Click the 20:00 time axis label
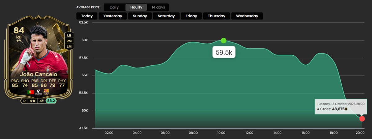This screenshot has width=372, height=139. coord(361,133)
